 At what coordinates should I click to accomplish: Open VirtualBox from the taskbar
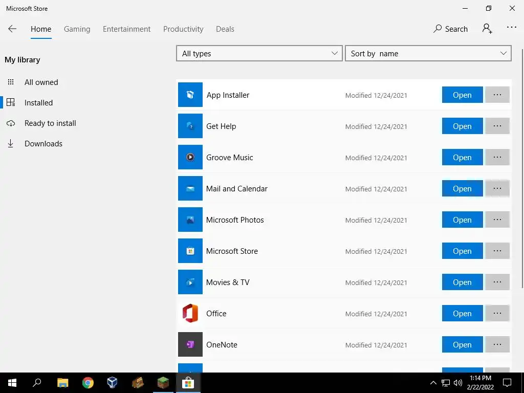[x=113, y=383]
